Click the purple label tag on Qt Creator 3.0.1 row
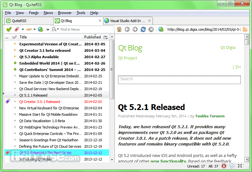The image size is (252, 172). (8, 101)
